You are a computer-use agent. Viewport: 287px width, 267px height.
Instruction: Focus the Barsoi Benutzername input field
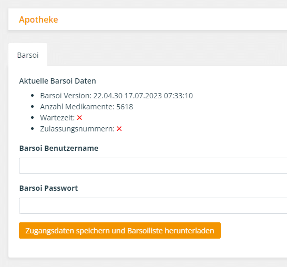153,166
